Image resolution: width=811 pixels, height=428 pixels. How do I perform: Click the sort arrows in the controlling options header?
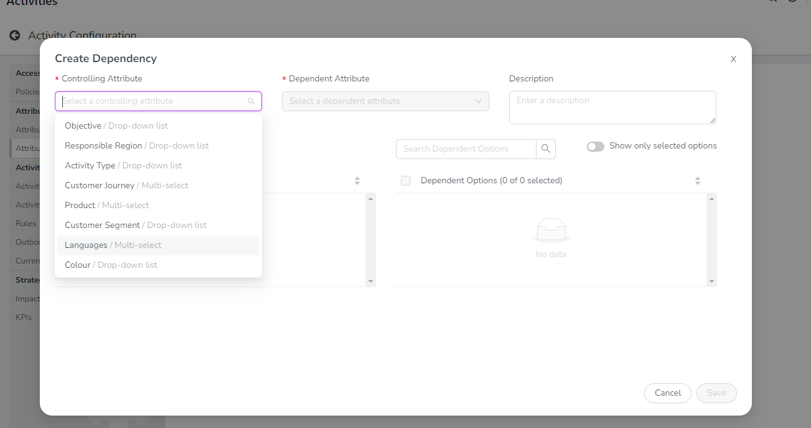coord(357,181)
